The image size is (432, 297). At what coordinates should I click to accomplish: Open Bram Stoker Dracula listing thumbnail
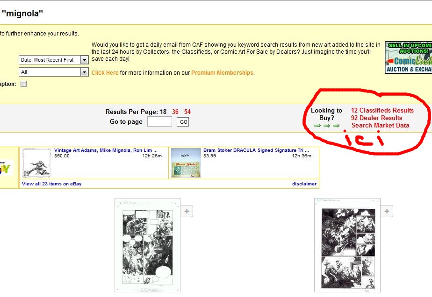tap(186, 163)
